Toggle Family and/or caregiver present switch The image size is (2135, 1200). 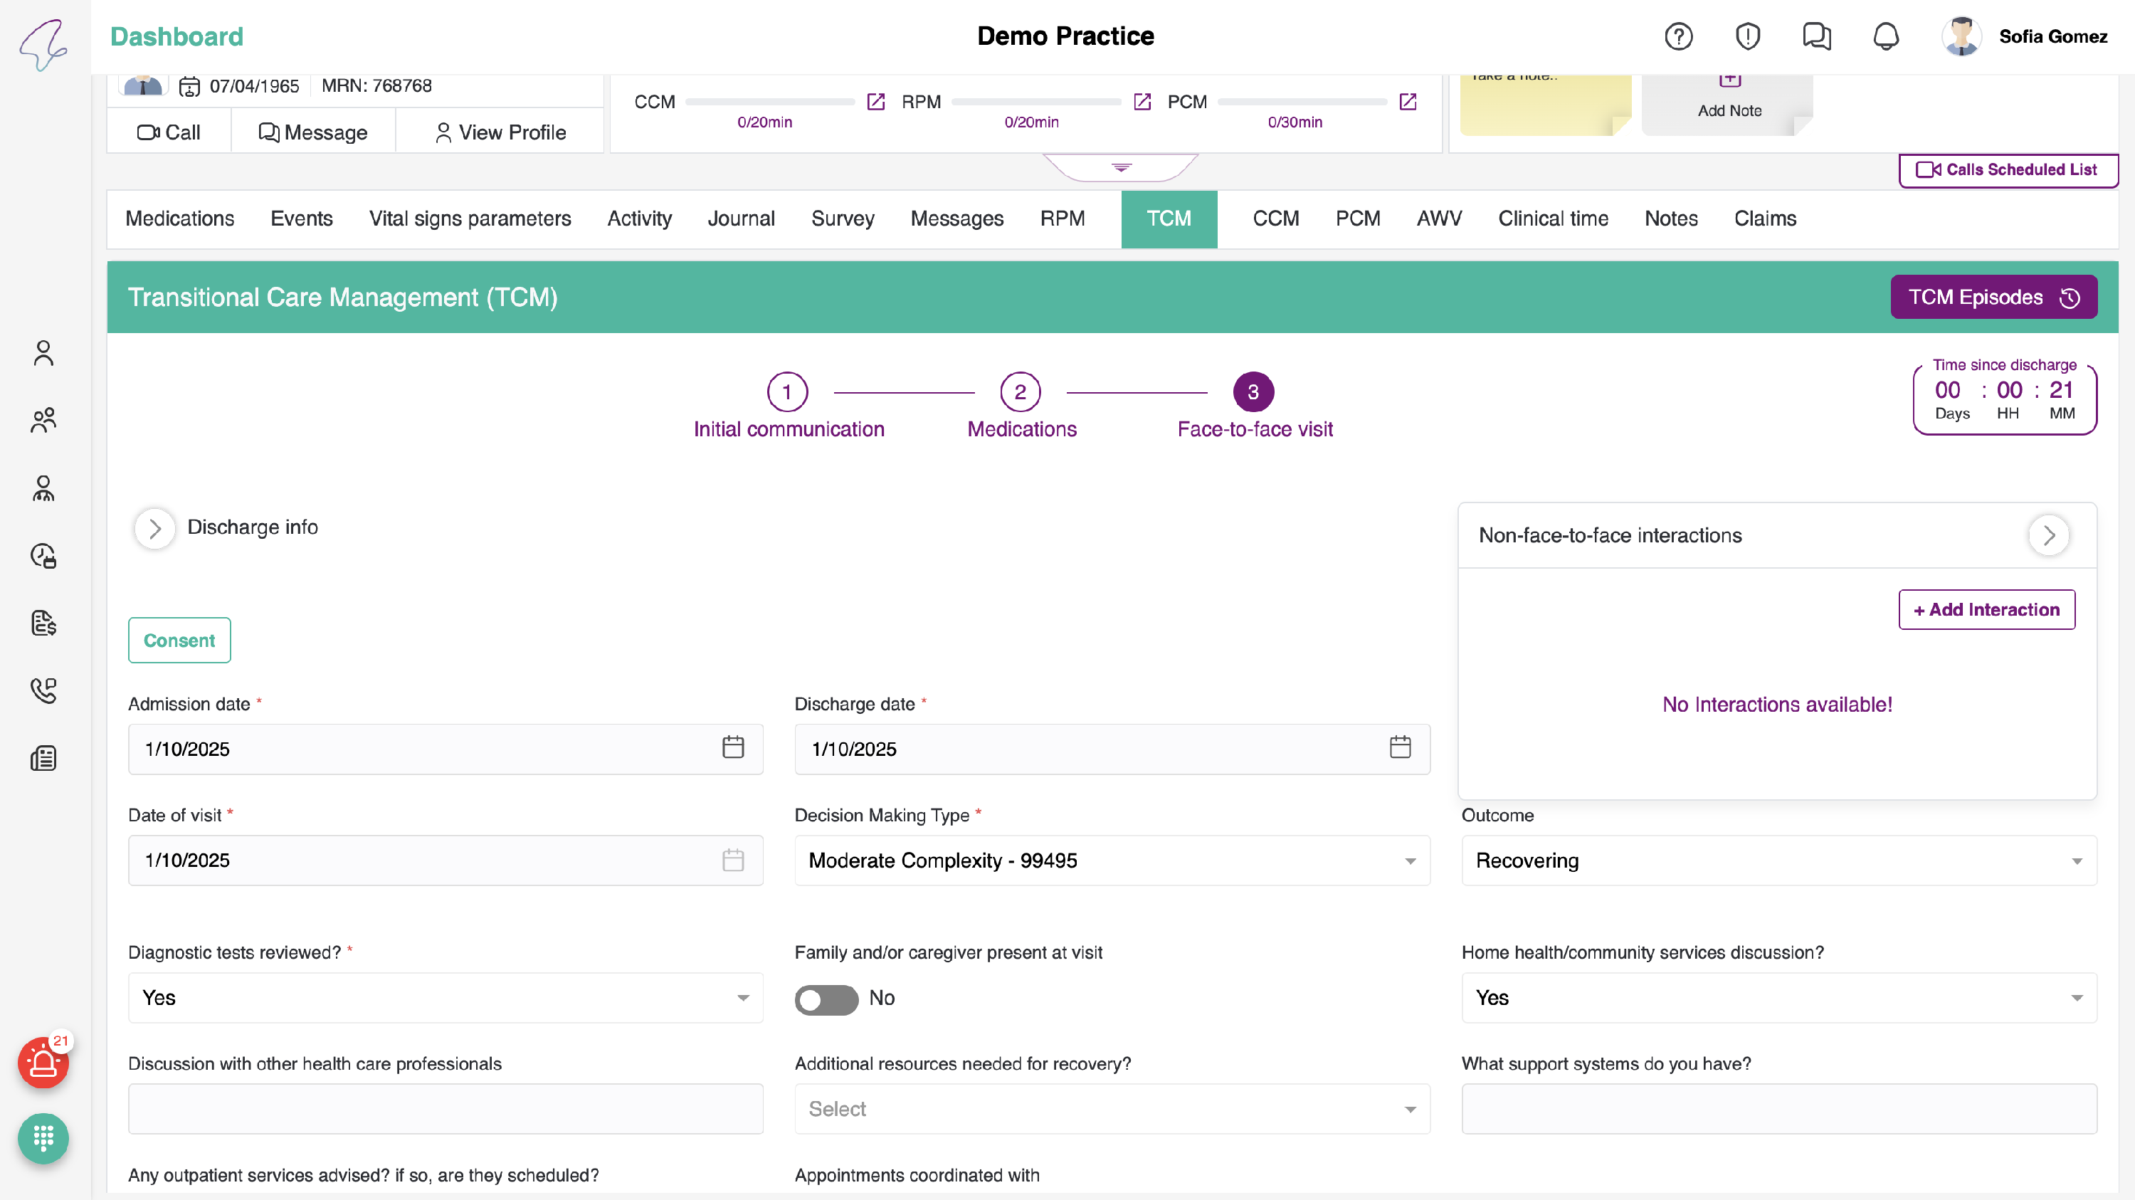tap(826, 999)
